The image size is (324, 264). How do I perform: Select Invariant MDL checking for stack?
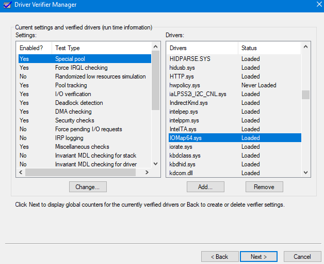tap(85, 156)
